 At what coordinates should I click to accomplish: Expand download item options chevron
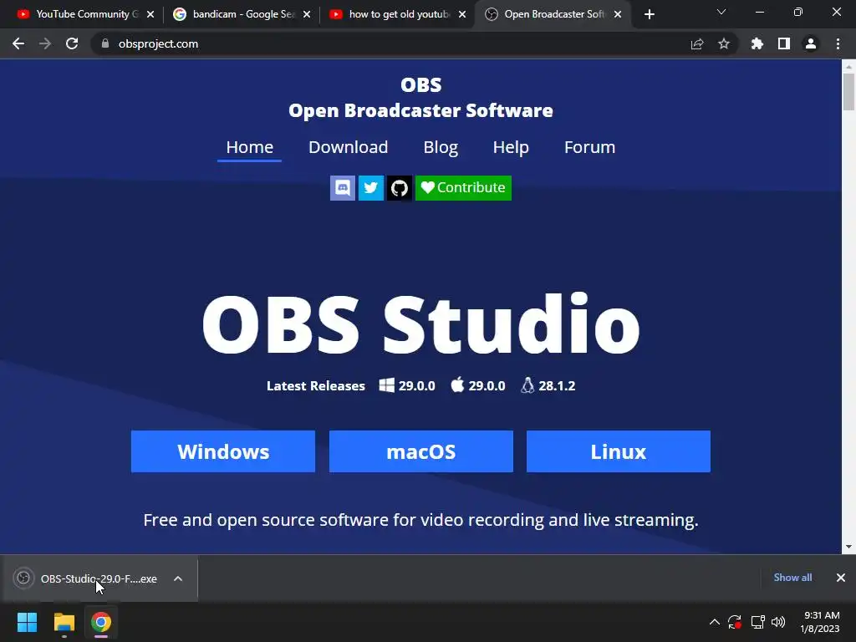click(178, 578)
